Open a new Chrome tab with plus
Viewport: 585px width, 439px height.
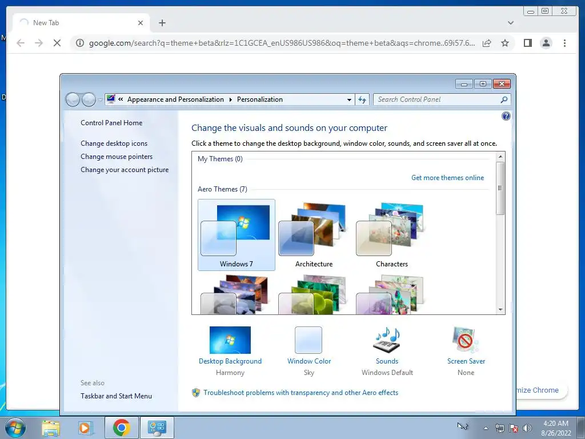(162, 23)
